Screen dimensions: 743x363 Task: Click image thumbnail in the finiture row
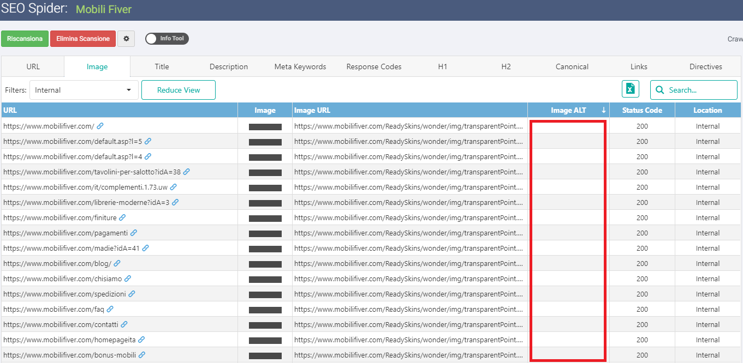(x=265, y=218)
